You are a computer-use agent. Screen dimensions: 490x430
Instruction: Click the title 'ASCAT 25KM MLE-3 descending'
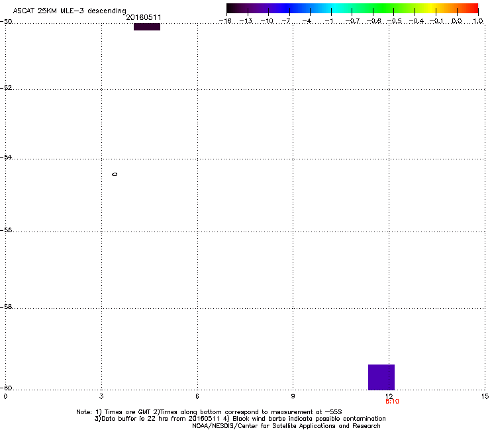70,11
